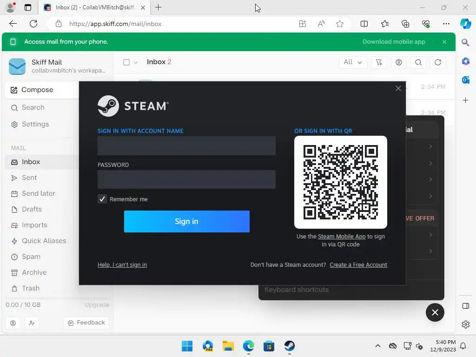This screenshot has height=357, width=476.
Task: Click the invite people icon
Action: (x=32, y=323)
